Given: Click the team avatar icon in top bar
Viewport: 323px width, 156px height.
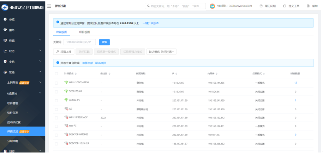Looking at the screenshot, I should pos(212,6).
